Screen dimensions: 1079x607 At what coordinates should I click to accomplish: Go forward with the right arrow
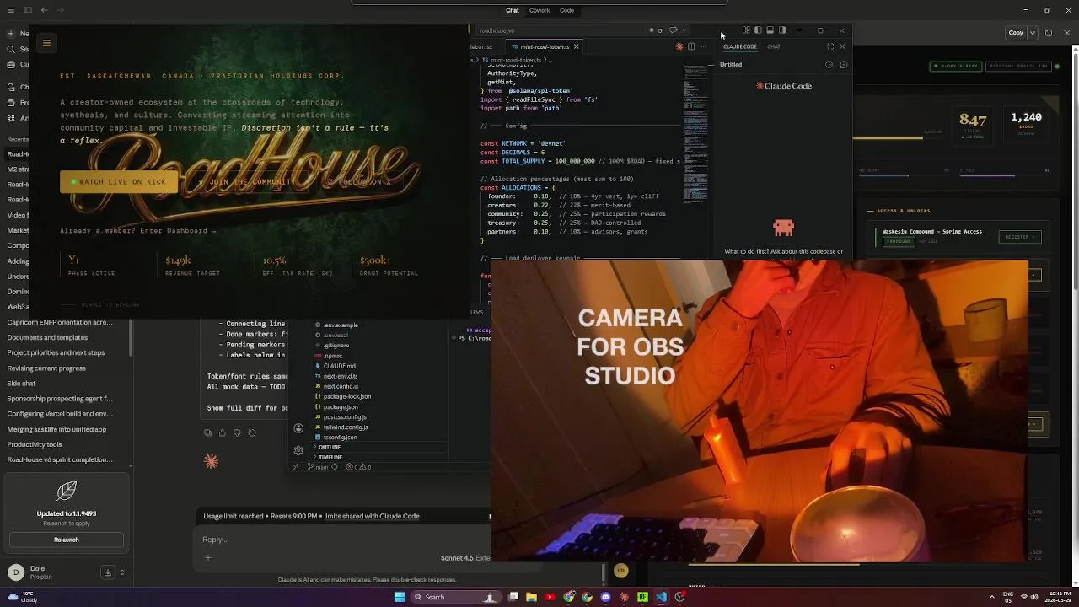pyautogui.click(x=62, y=11)
